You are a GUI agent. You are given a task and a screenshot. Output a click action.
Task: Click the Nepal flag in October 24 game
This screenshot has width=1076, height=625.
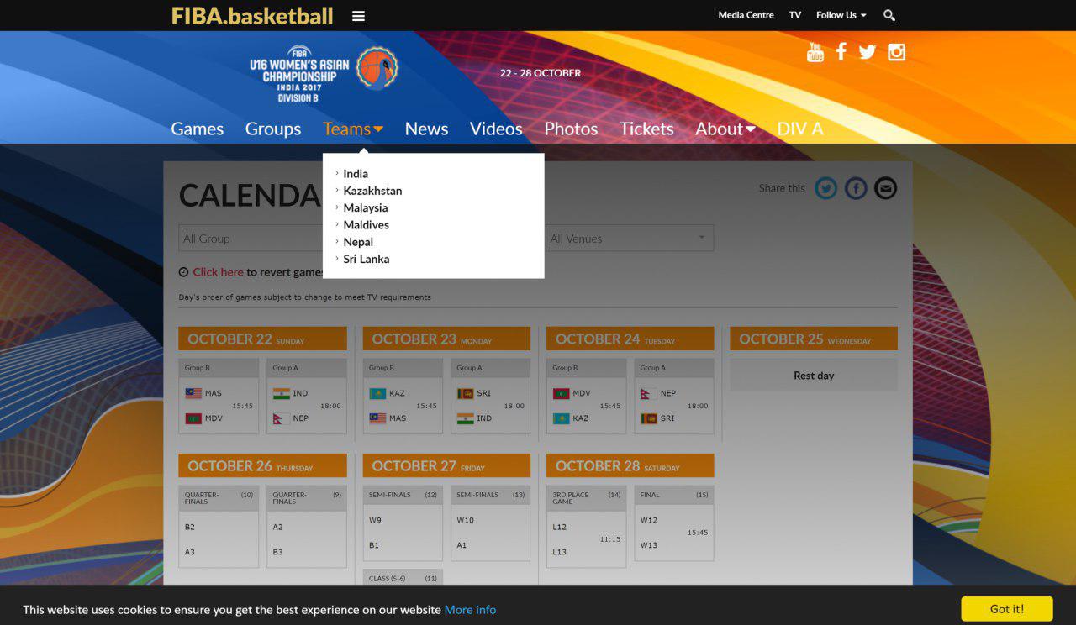click(x=648, y=393)
